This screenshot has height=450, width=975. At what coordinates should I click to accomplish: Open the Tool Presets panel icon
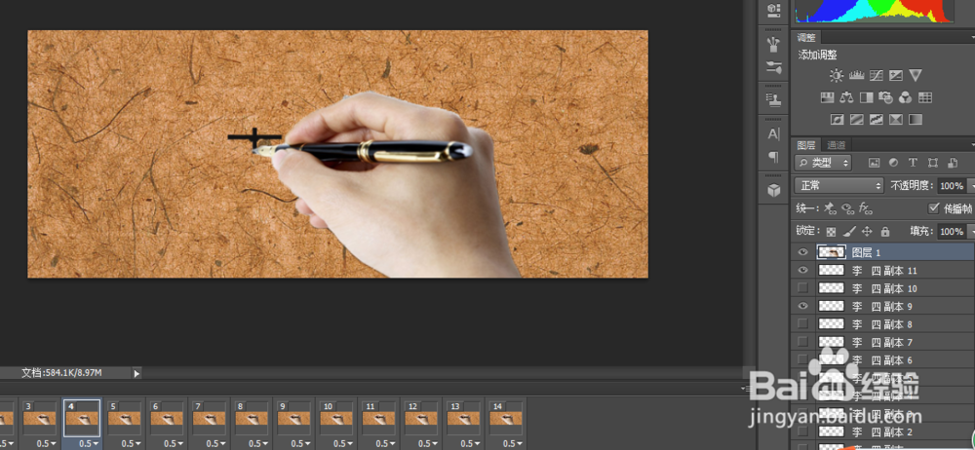tap(773, 67)
